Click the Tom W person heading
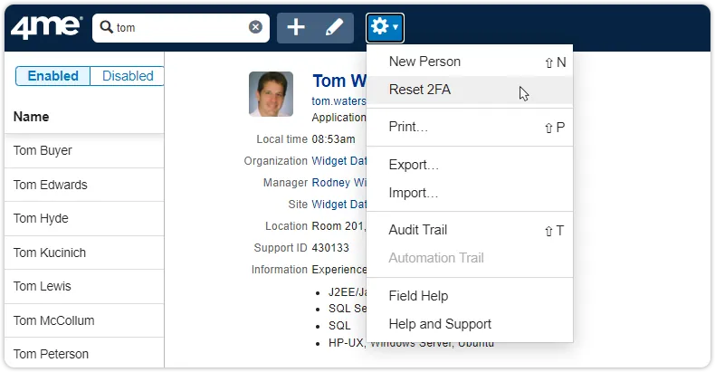This screenshot has width=715, height=372. click(x=339, y=81)
